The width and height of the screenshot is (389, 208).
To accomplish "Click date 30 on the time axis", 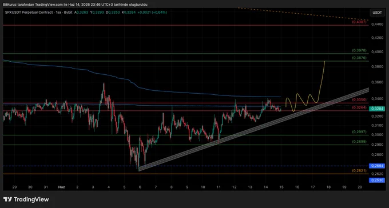I will pos(30,187).
